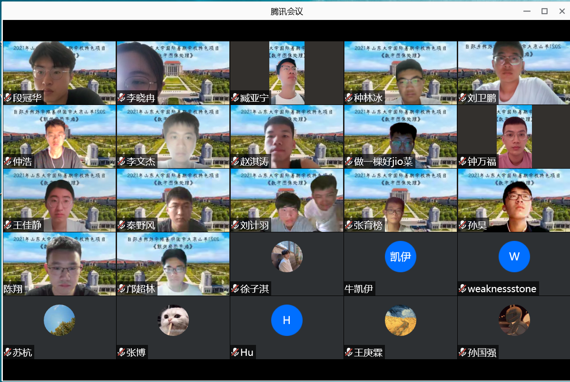The height and width of the screenshot is (382, 570).
Task: Click the muted mic icon beside 徐子淇
Action: (x=235, y=289)
